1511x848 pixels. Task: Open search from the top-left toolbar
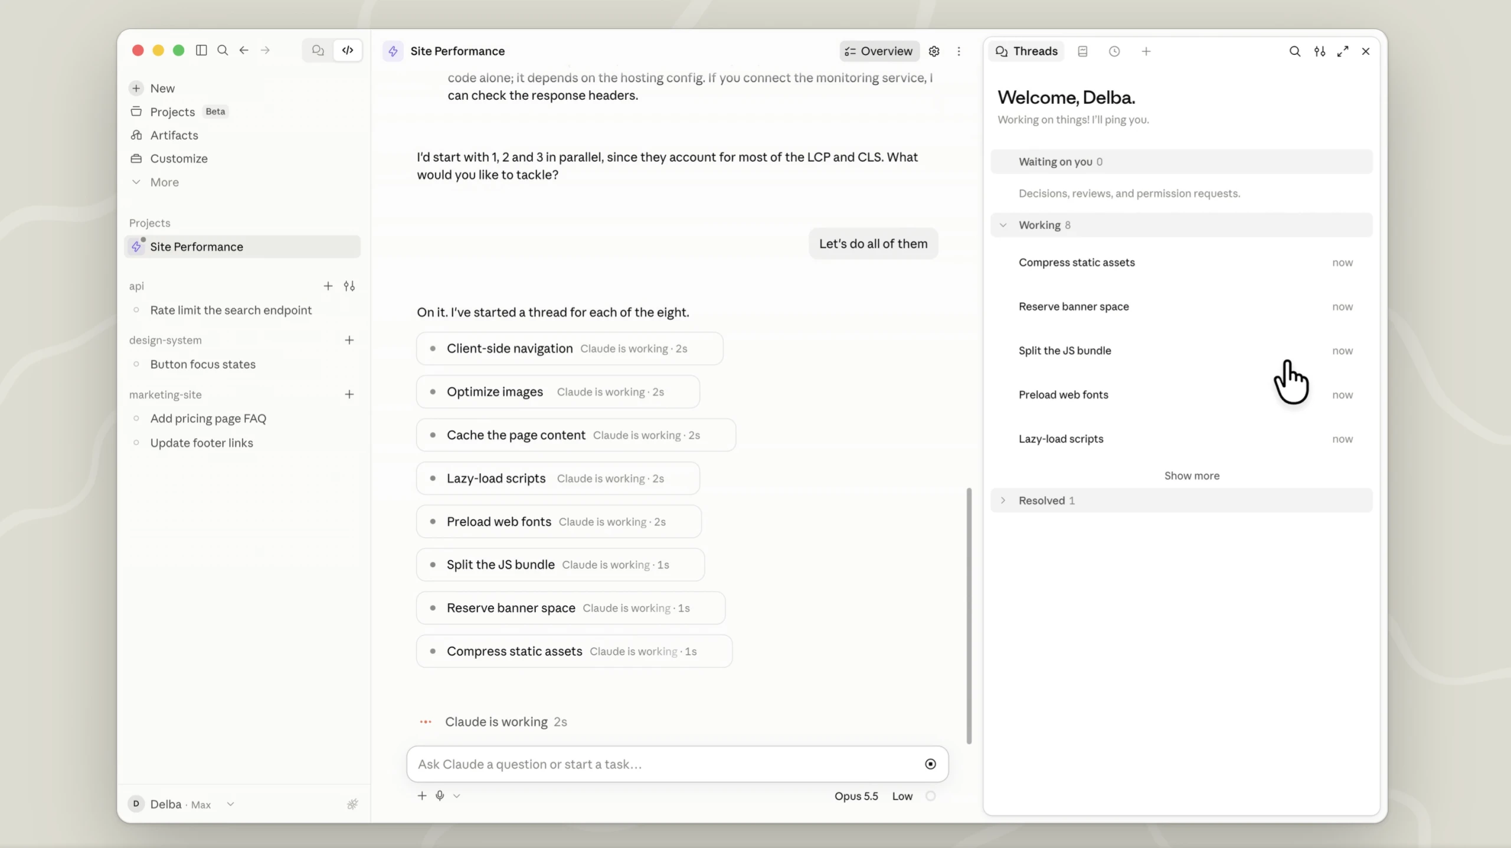[x=223, y=50]
